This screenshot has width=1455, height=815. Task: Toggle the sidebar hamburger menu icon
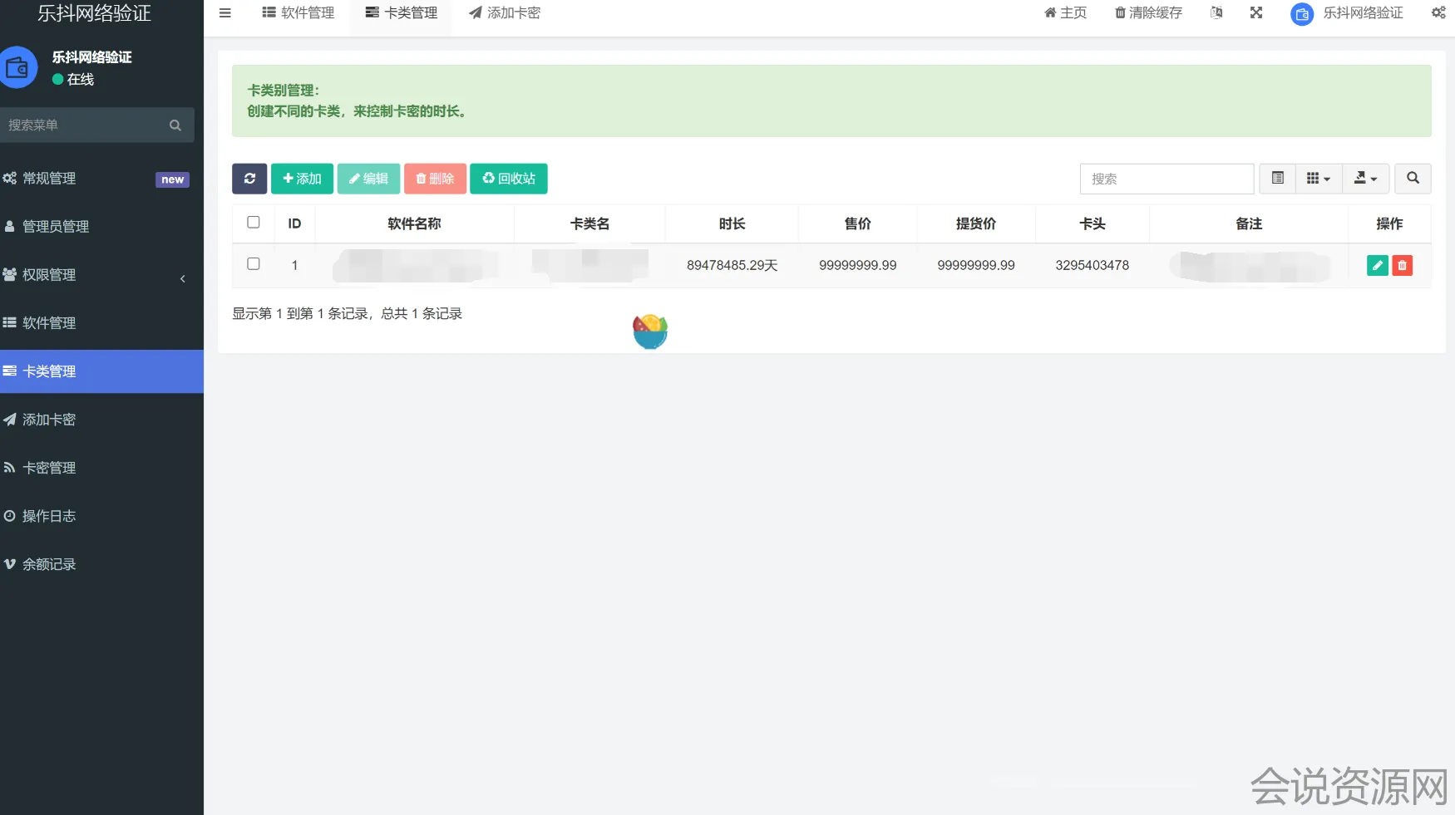click(224, 13)
